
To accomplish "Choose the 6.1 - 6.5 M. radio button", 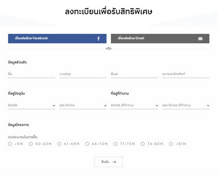I will pyautogui.click(x=60, y=144).
